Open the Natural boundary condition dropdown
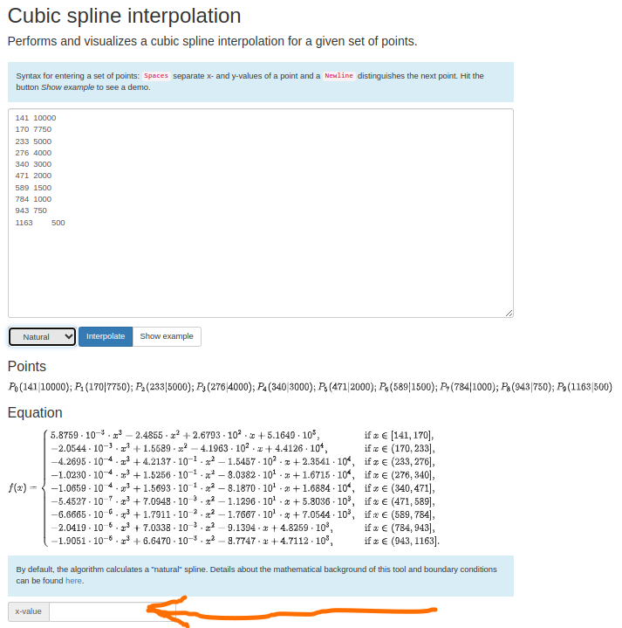The height and width of the screenshot is (628, 622). point(43,336)
